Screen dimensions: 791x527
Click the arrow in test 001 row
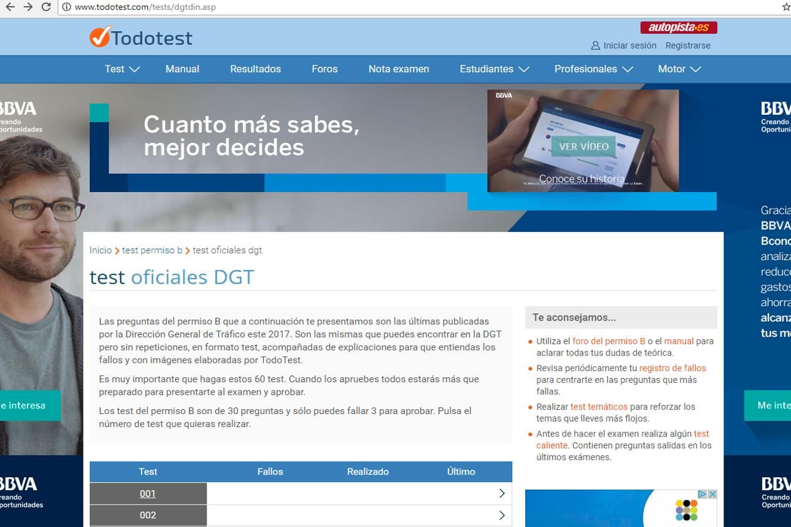click(502, 493)
